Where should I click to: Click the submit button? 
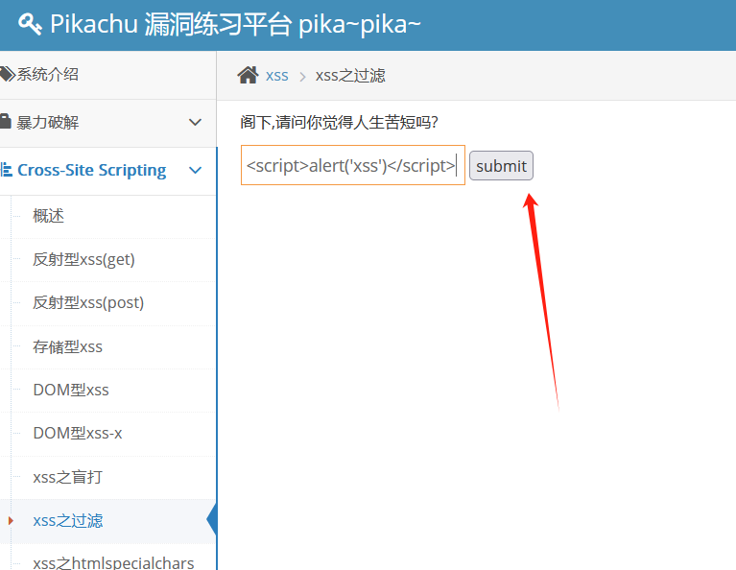coord(501,166)
